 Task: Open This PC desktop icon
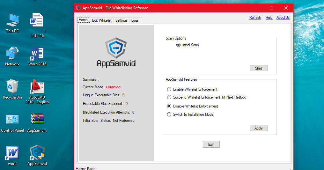pyautogui.click(x=12, y=23)
